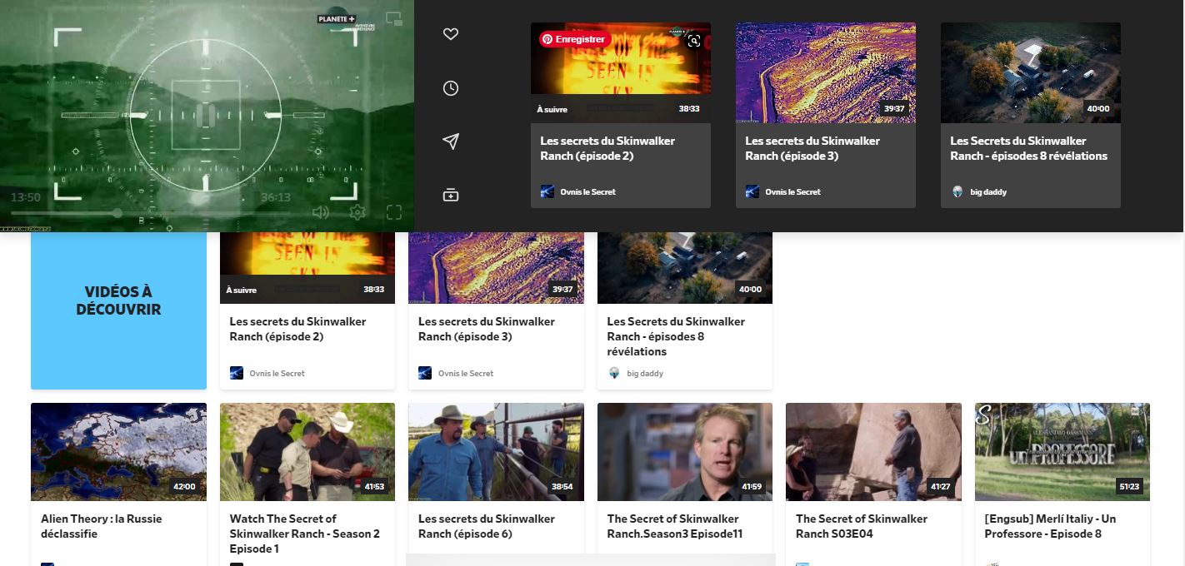The height and width of the screenshot is (566, 1185).
Task: Open Skinwalker Ranch Season 2 Episode 1 title
Action: click(305, 533)
